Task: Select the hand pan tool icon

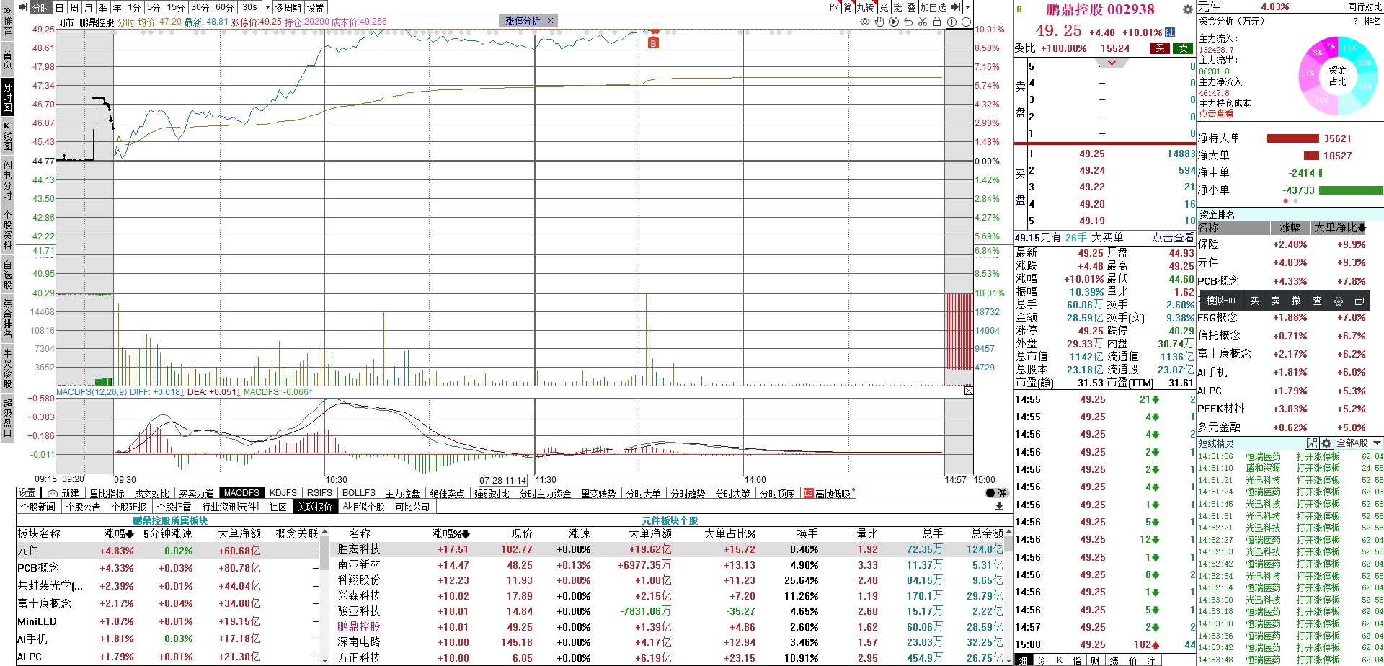Action: pos(879,22)
